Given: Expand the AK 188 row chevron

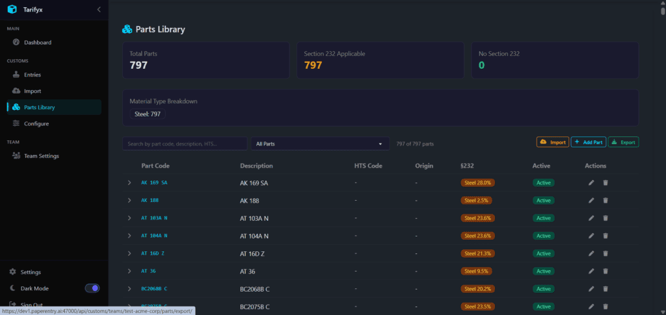Looking at the screenshot, I should pyautogui.click(x=129, y=200).
